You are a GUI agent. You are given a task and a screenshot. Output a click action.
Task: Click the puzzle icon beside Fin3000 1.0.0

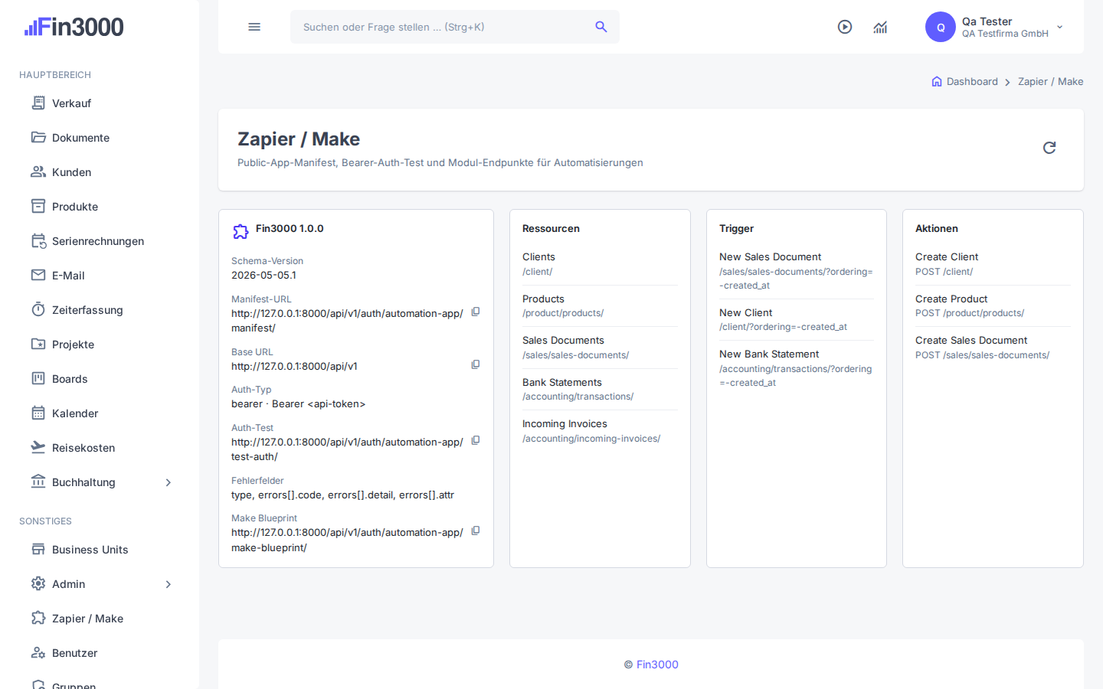[241, 231]
